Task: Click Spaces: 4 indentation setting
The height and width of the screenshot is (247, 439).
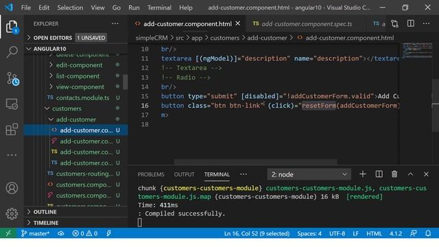Action: (x=309, y=233)
